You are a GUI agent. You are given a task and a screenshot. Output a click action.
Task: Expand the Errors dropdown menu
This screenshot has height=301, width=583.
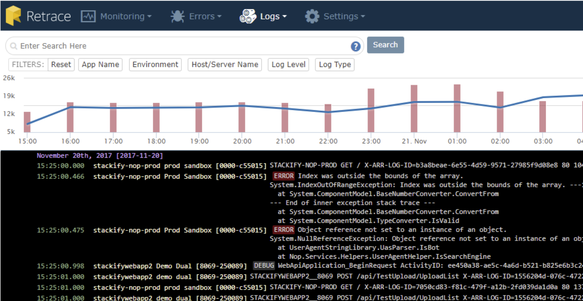205,16
